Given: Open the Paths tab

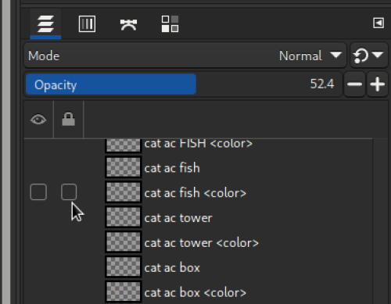Looking at the screenshot, I should click(128, 24).
